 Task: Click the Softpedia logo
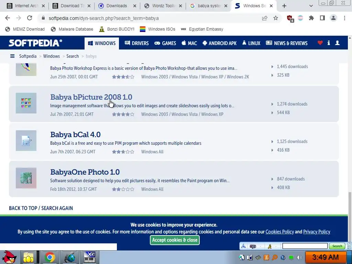coord(35,43)
